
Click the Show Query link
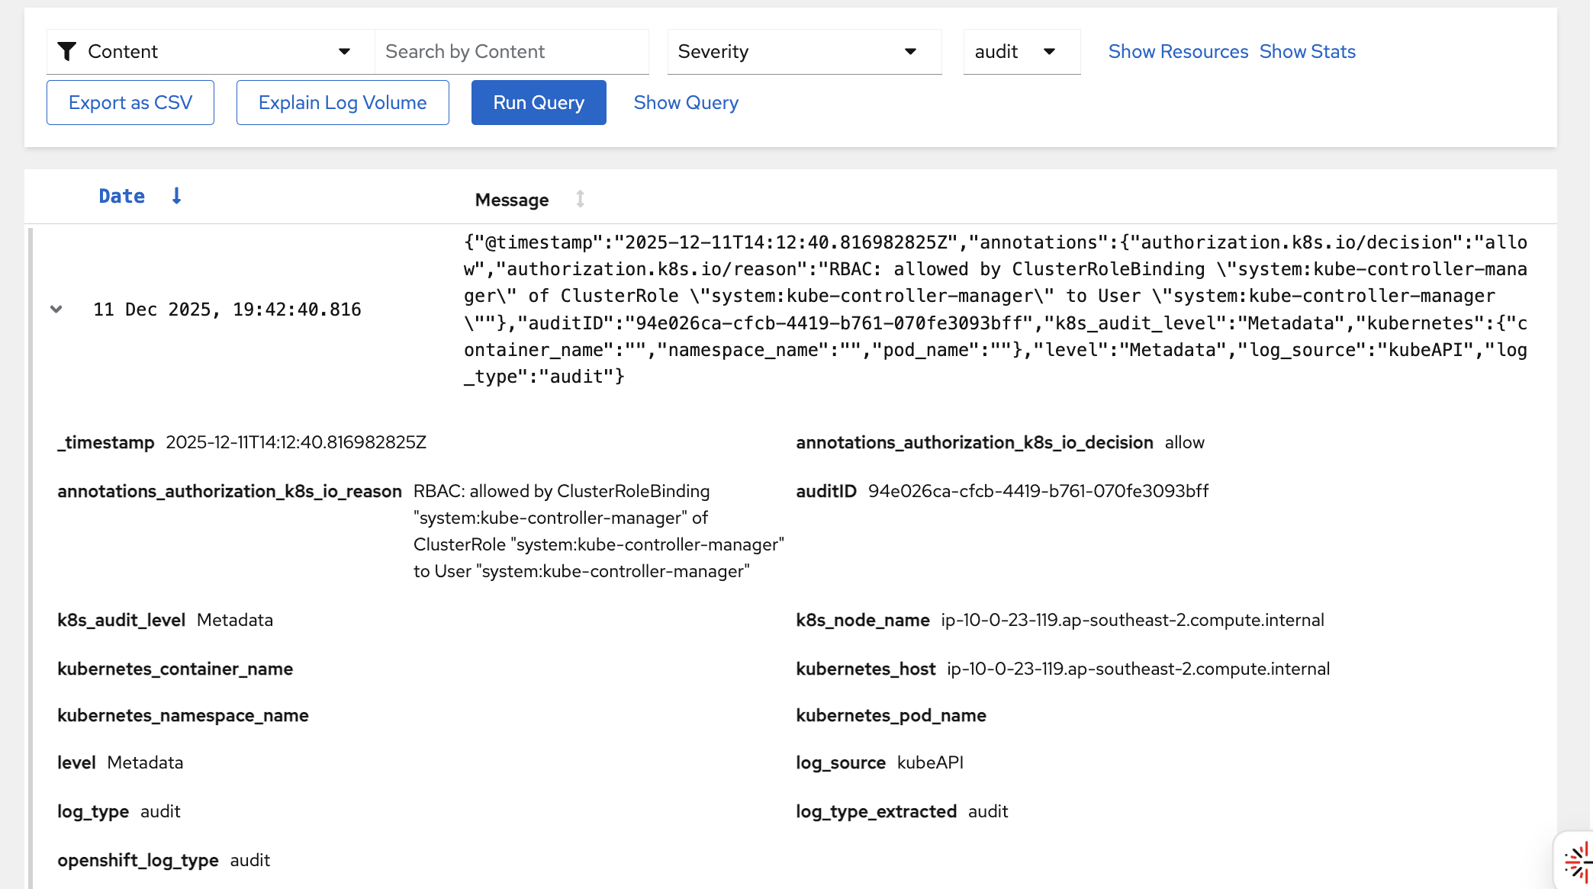click(686, 102)
